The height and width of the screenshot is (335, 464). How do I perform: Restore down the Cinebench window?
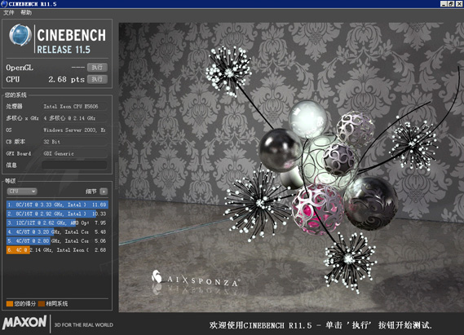pyautogui.click(x=451, y=4)
